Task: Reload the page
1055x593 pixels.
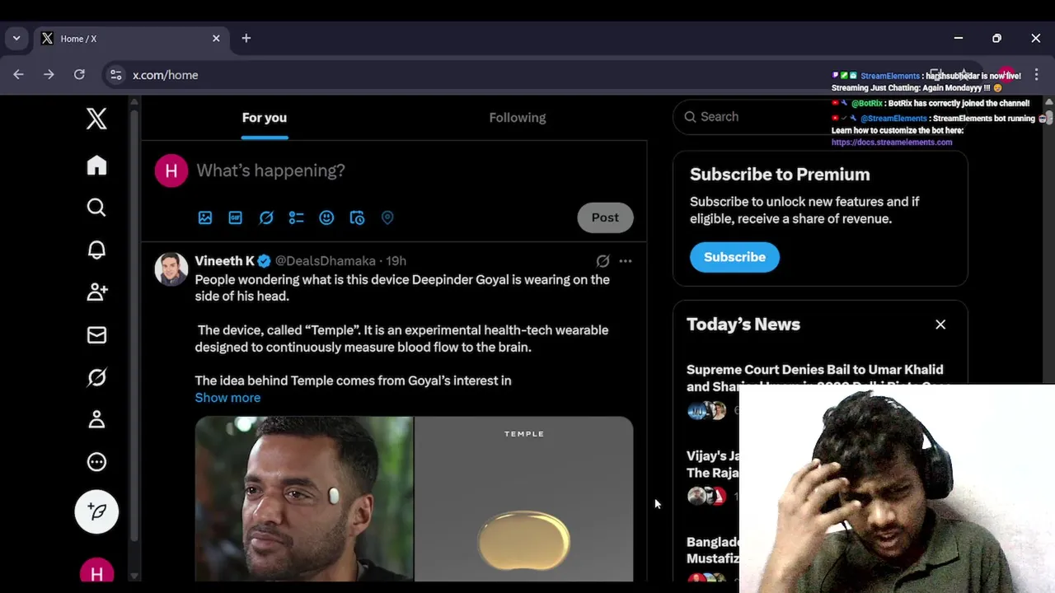Action: [79, 75]
